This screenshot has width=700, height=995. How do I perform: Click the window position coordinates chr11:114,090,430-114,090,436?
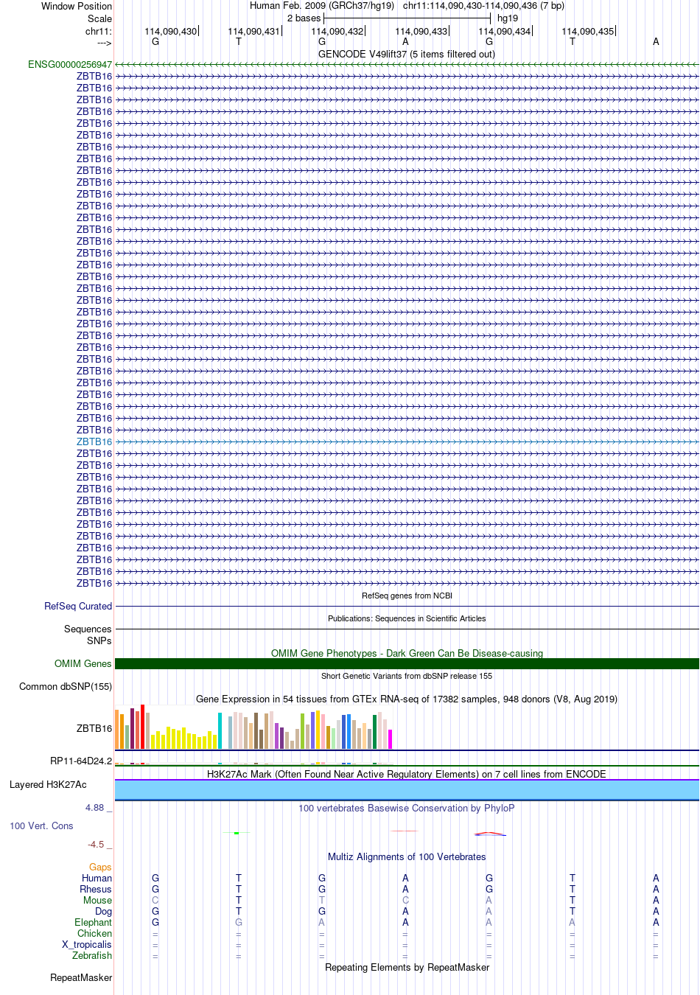tap(483, 6)
